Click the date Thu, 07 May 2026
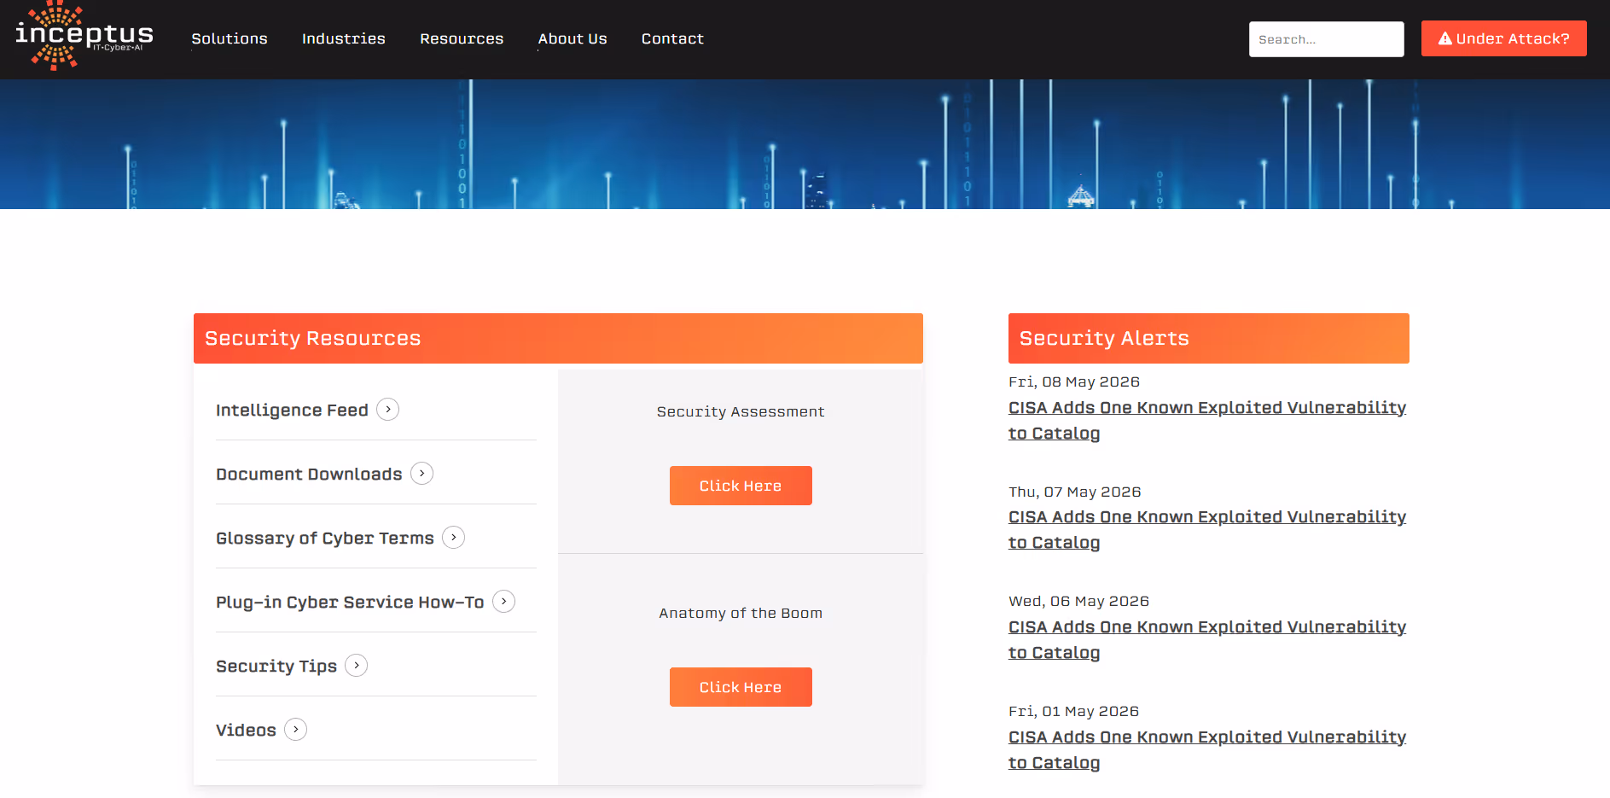Image resolution: width=1610 pixels, height=798 pixels. point(1075,492)
